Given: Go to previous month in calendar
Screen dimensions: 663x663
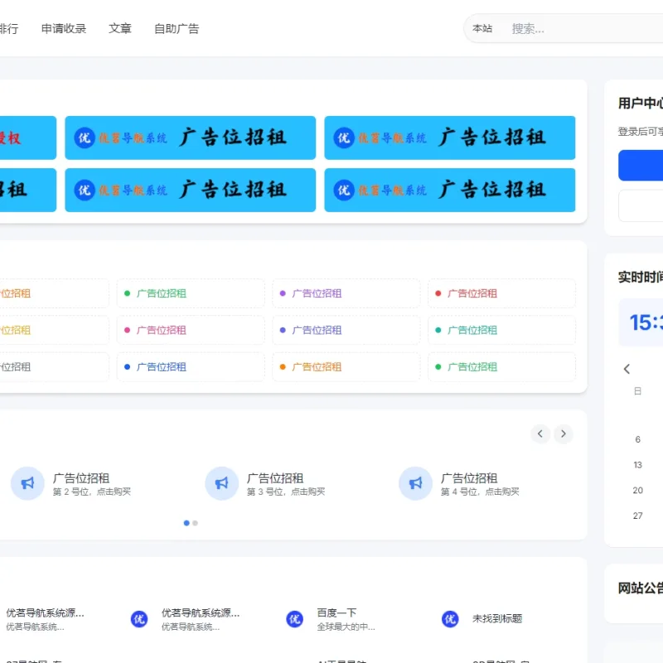Looking at the screenshot, I should (x=627, y=369).
